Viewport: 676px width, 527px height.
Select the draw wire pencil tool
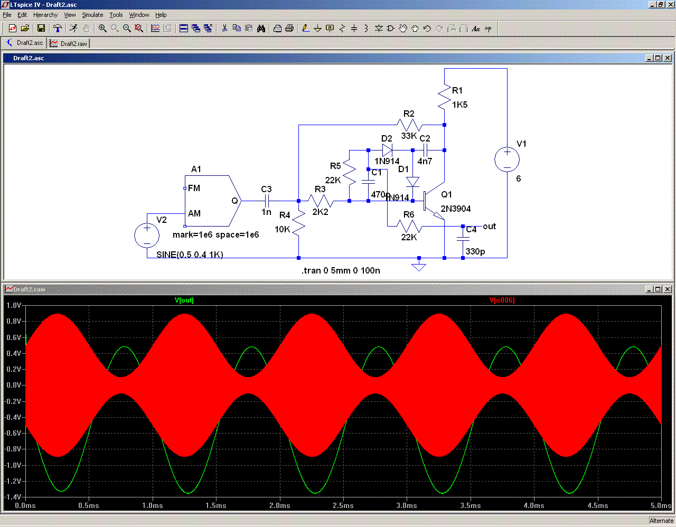coord(306,29)
